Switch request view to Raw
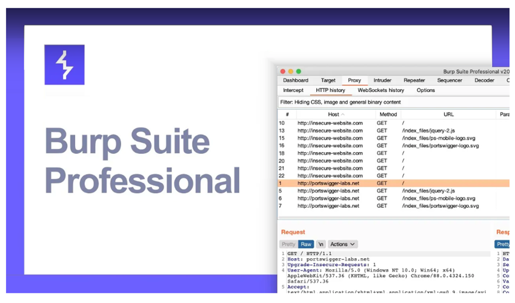 pyautogui.click(x=306, y=244)
